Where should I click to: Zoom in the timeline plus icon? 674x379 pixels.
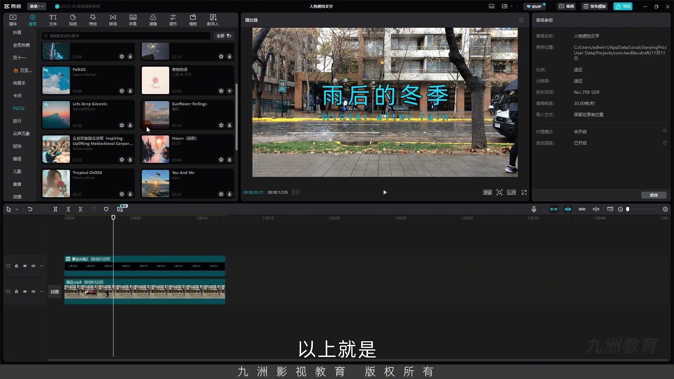point(665,209)
